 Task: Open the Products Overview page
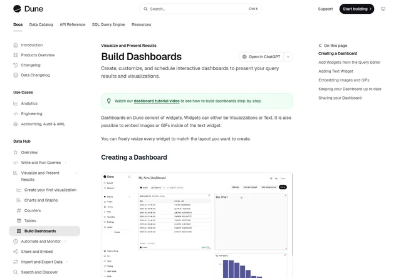point(38,55)
